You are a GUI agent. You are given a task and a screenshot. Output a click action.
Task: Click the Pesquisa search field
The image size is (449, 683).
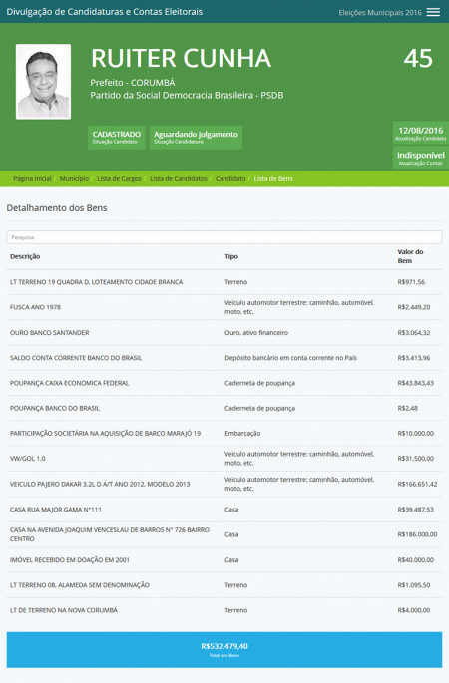pos(224,237)
